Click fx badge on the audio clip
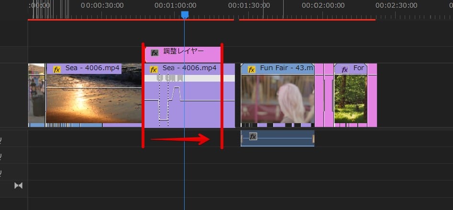Image resolution: width=453 pixels, height=210 pixels. pyautogui.click(x=253, y=137)
